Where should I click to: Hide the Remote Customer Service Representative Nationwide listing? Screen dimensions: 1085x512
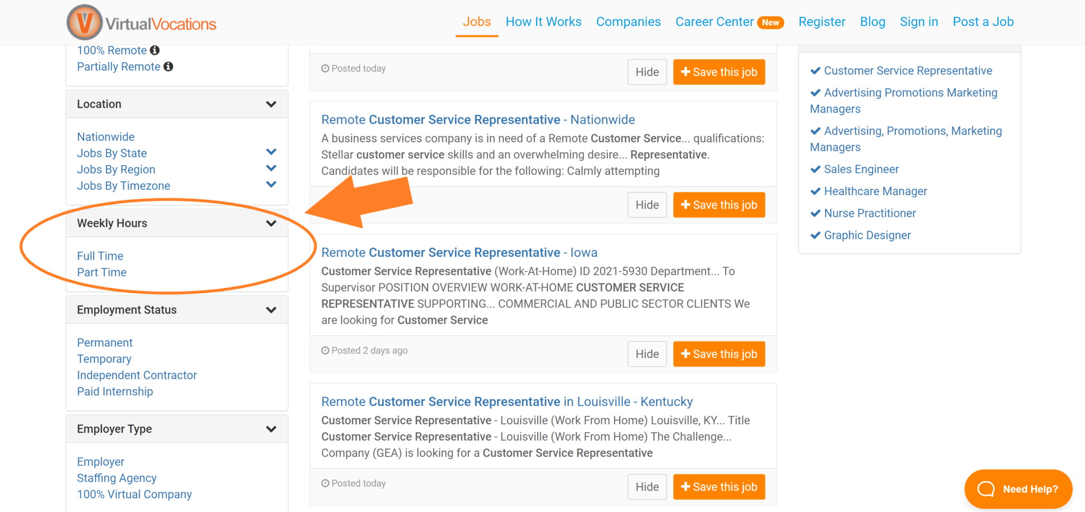tap(647, 205)
